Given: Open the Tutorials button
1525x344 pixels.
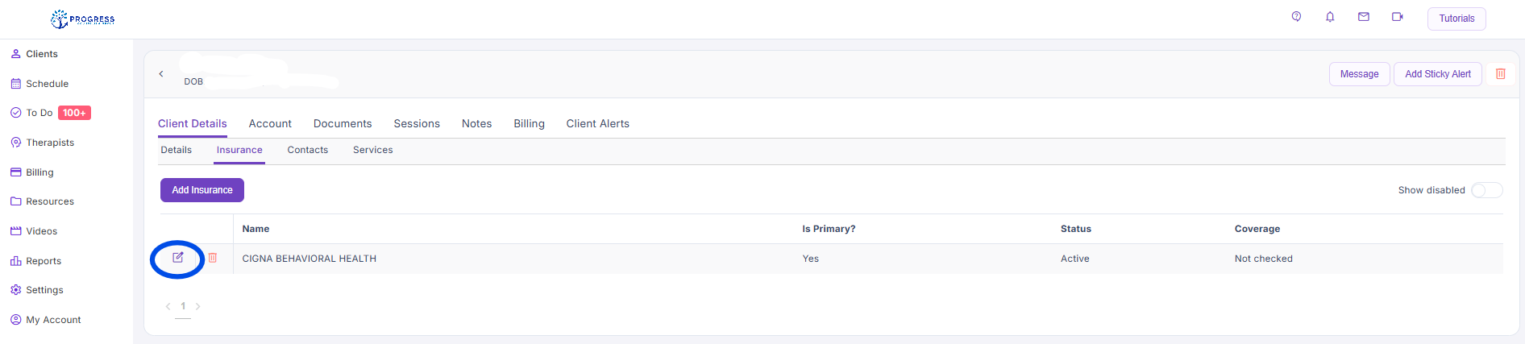Looking at the screenshot, I should pyautogui.click(x=1456, y=19).
